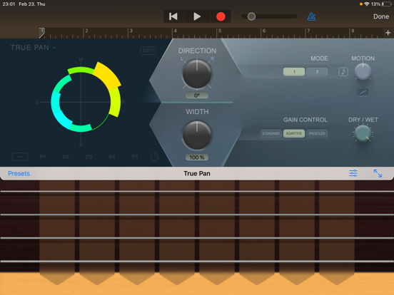Tap Done to close the plugin view
Screen dimensions: 394x295
click(381, 16)
